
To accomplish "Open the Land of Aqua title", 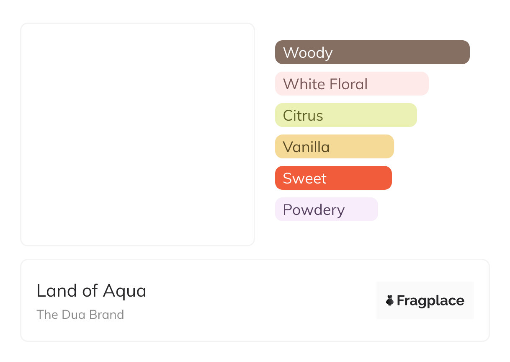I will coord(91,291).
